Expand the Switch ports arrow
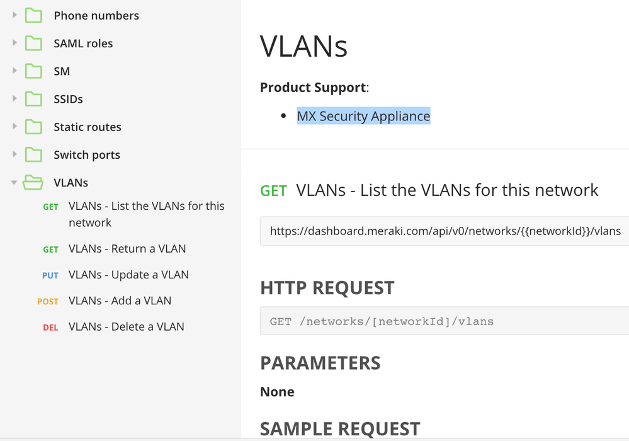Viewport: 629px width, 441px height. pos(14,154)
